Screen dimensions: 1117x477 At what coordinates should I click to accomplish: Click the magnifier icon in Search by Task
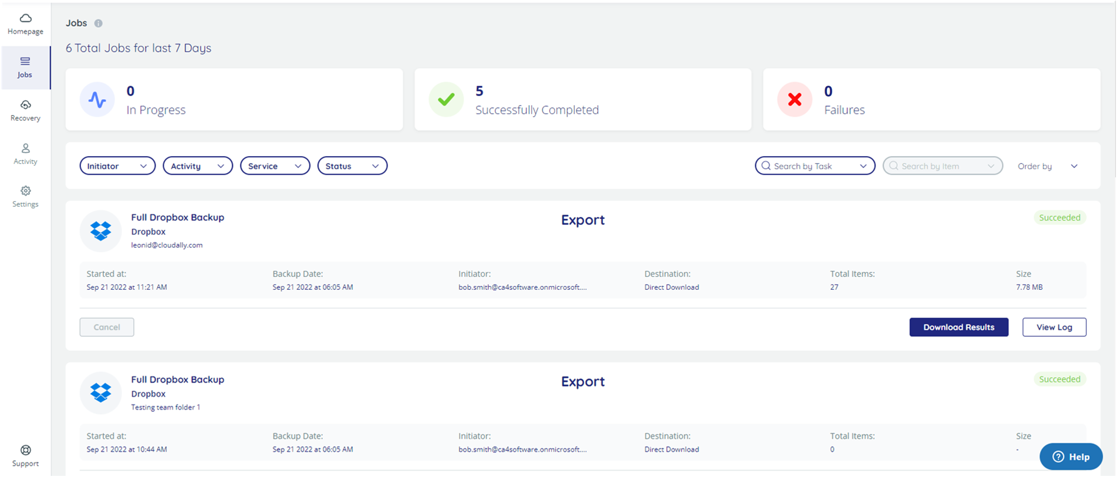766,166
